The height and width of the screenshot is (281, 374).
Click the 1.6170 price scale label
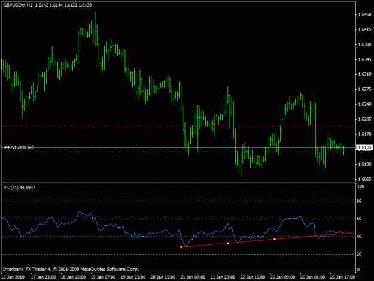(364, 134)
